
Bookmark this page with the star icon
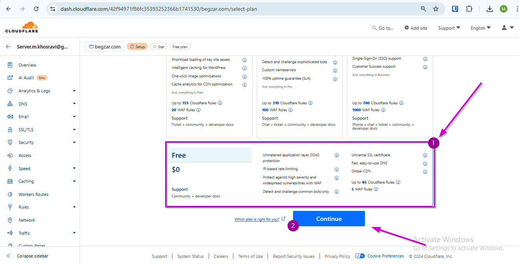click(436, 9)
